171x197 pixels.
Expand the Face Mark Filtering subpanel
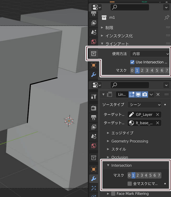[x=108, y=194]
